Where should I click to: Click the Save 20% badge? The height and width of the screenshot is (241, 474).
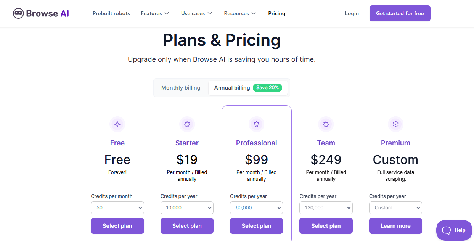(x=268, y=88)
